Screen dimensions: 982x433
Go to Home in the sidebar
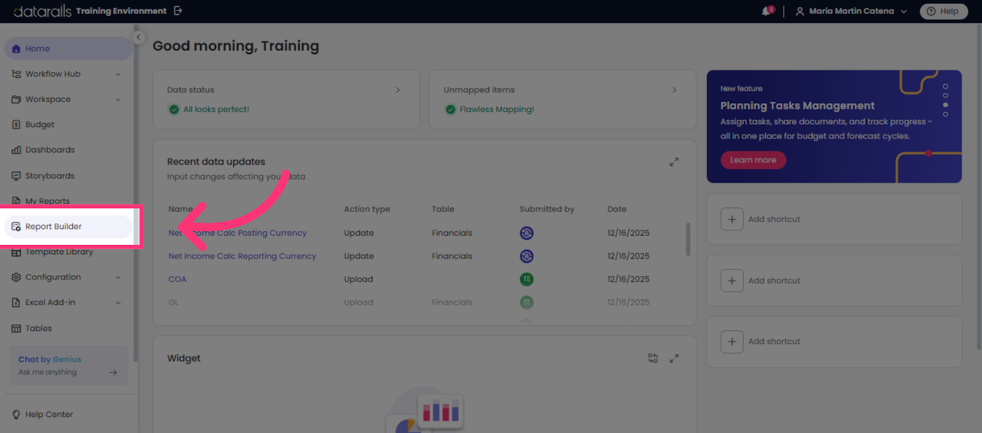tap(68, 49)
